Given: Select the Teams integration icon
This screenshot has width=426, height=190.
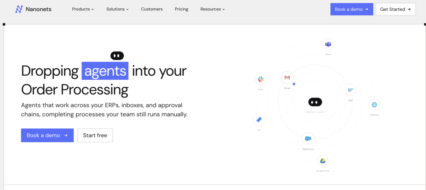Looking at the screenshot, I should tap(328, 44).
